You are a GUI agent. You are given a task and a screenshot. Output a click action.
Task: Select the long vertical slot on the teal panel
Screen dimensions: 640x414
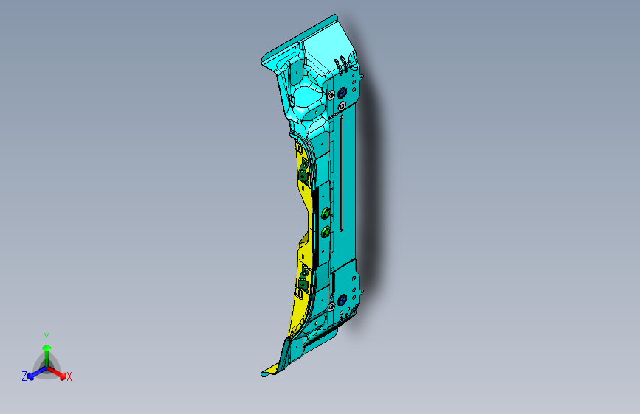pos(341,173)
